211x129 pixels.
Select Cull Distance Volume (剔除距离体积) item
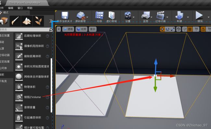pyautogui.click(x=32, y=57)
